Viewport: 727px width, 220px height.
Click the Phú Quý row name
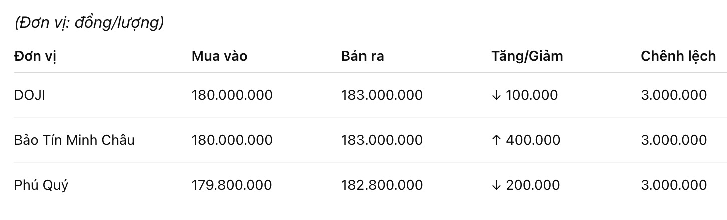(x=41, y=185)
